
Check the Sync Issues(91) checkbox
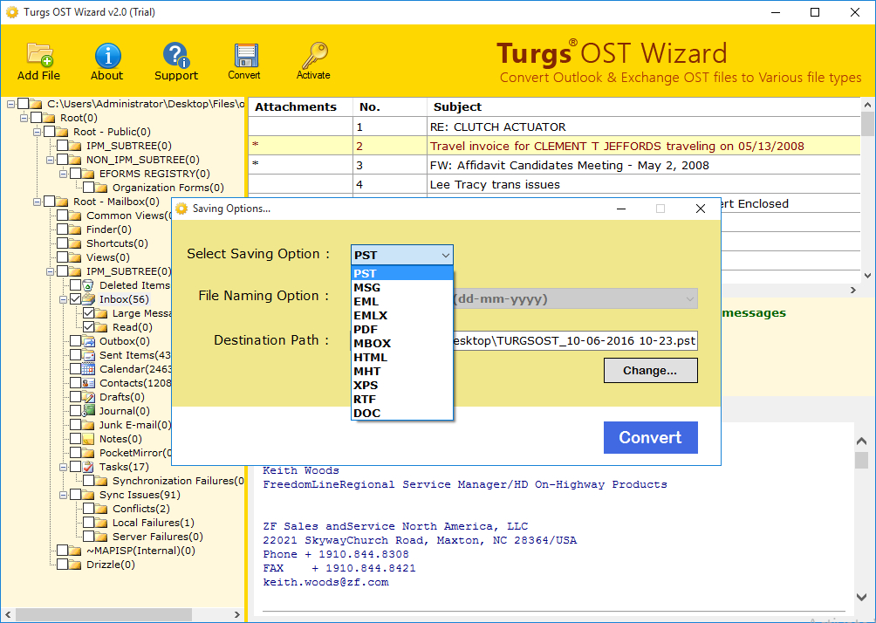pyautogui.click(x=76, y=495)
